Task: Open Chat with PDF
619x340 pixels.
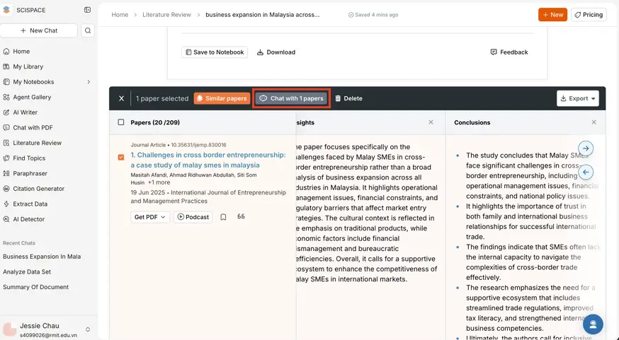Action: (33, 128)
